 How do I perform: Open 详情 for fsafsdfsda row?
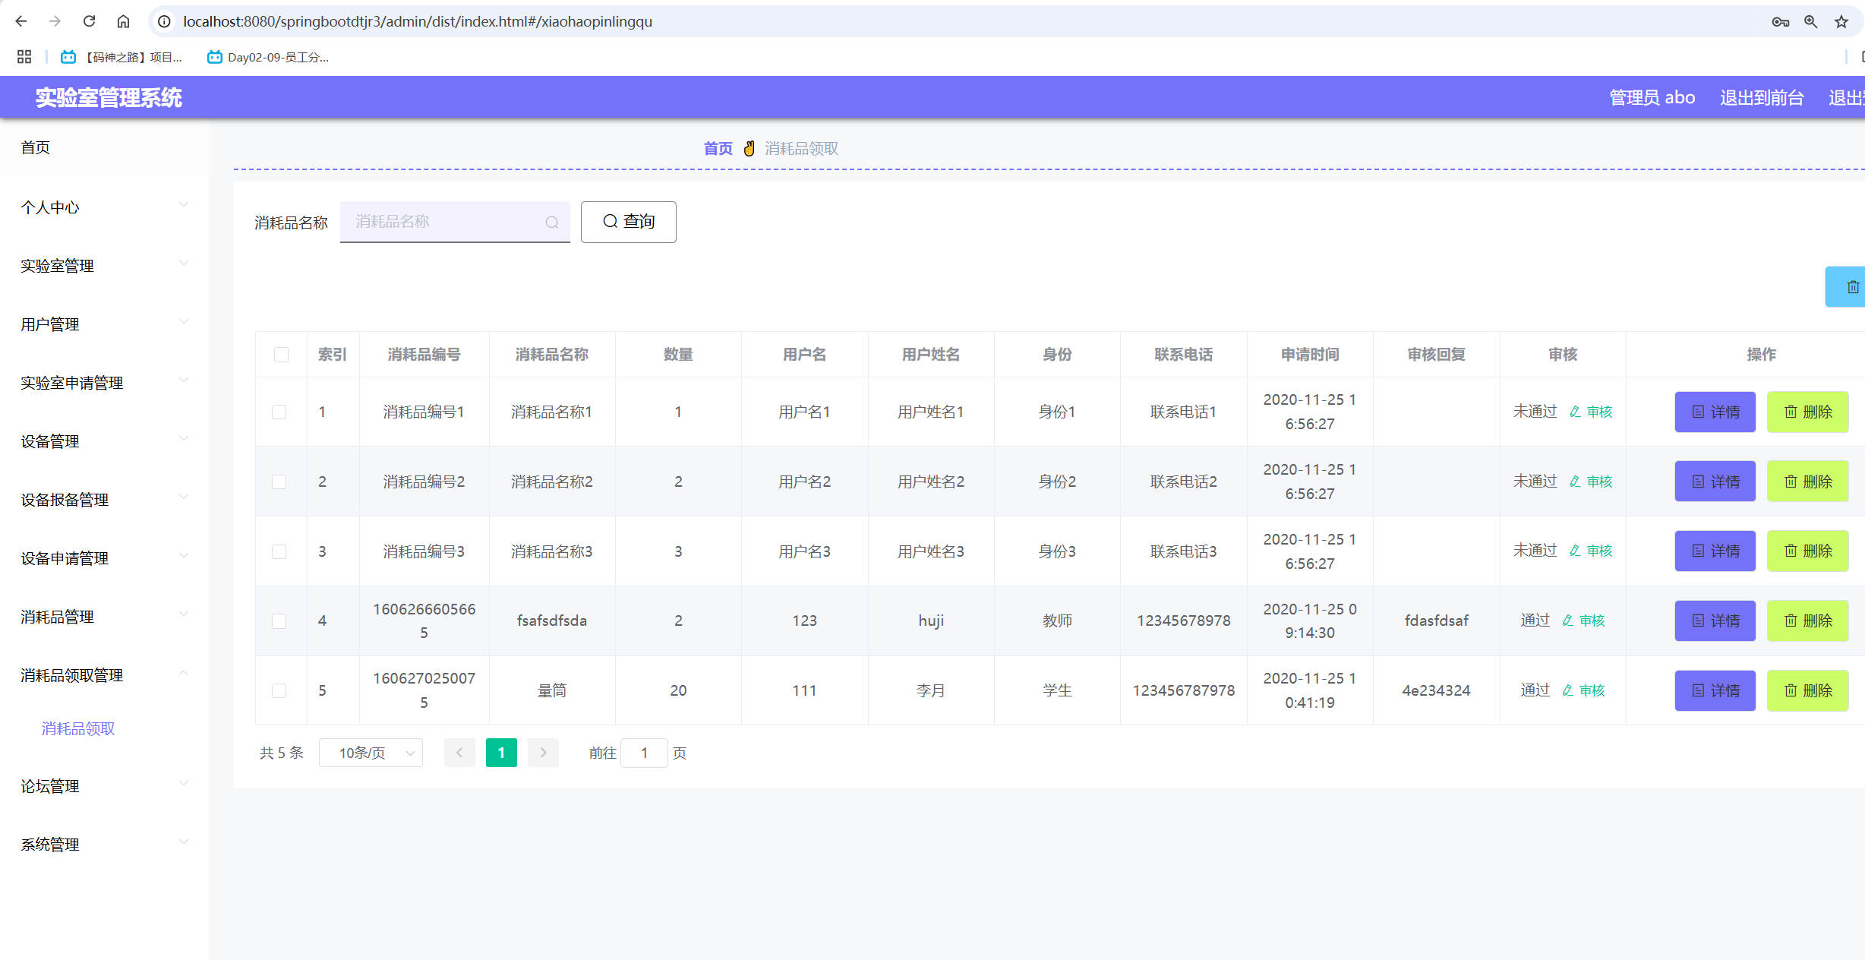pyautogui.click(x=1715, y=621)
